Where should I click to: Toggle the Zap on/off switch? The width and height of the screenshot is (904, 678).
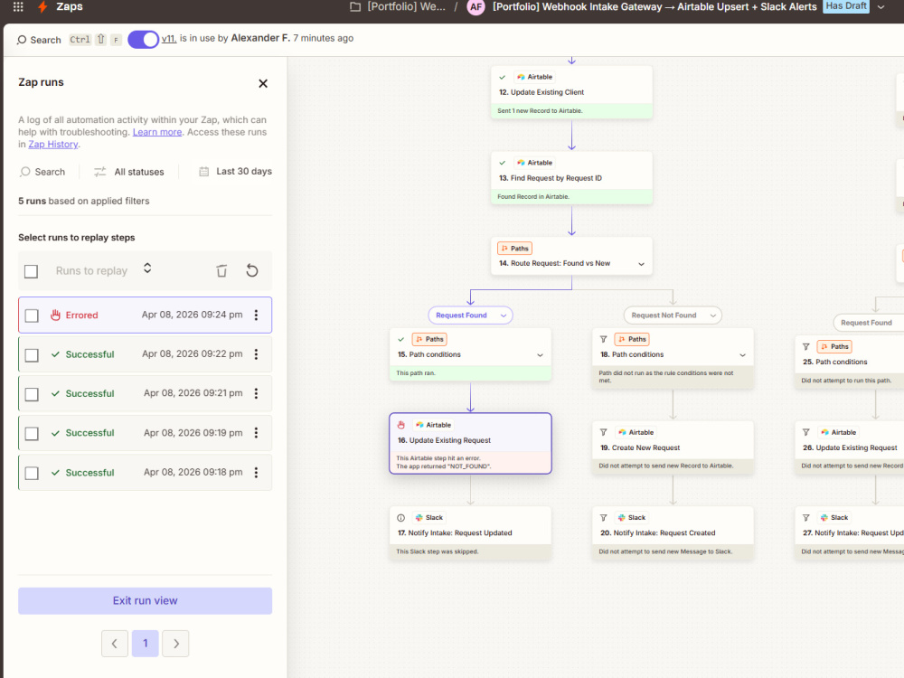click(x=143, y=39)
